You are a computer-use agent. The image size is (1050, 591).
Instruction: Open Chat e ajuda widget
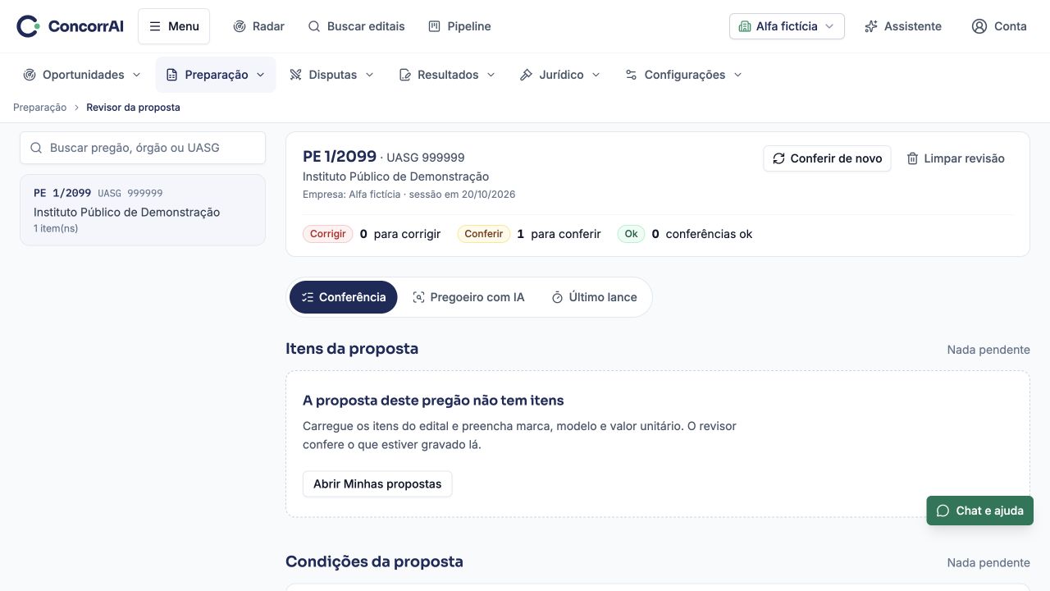(x=980, y=511)
